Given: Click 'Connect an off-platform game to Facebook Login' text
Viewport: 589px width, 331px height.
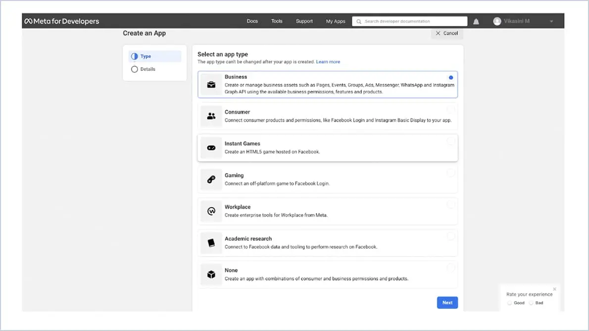Looking at the screenshot, I should (x=277, y=183).
